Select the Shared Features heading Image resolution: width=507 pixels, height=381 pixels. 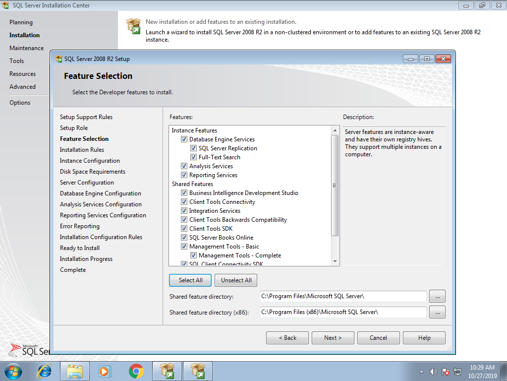point(192,184)
